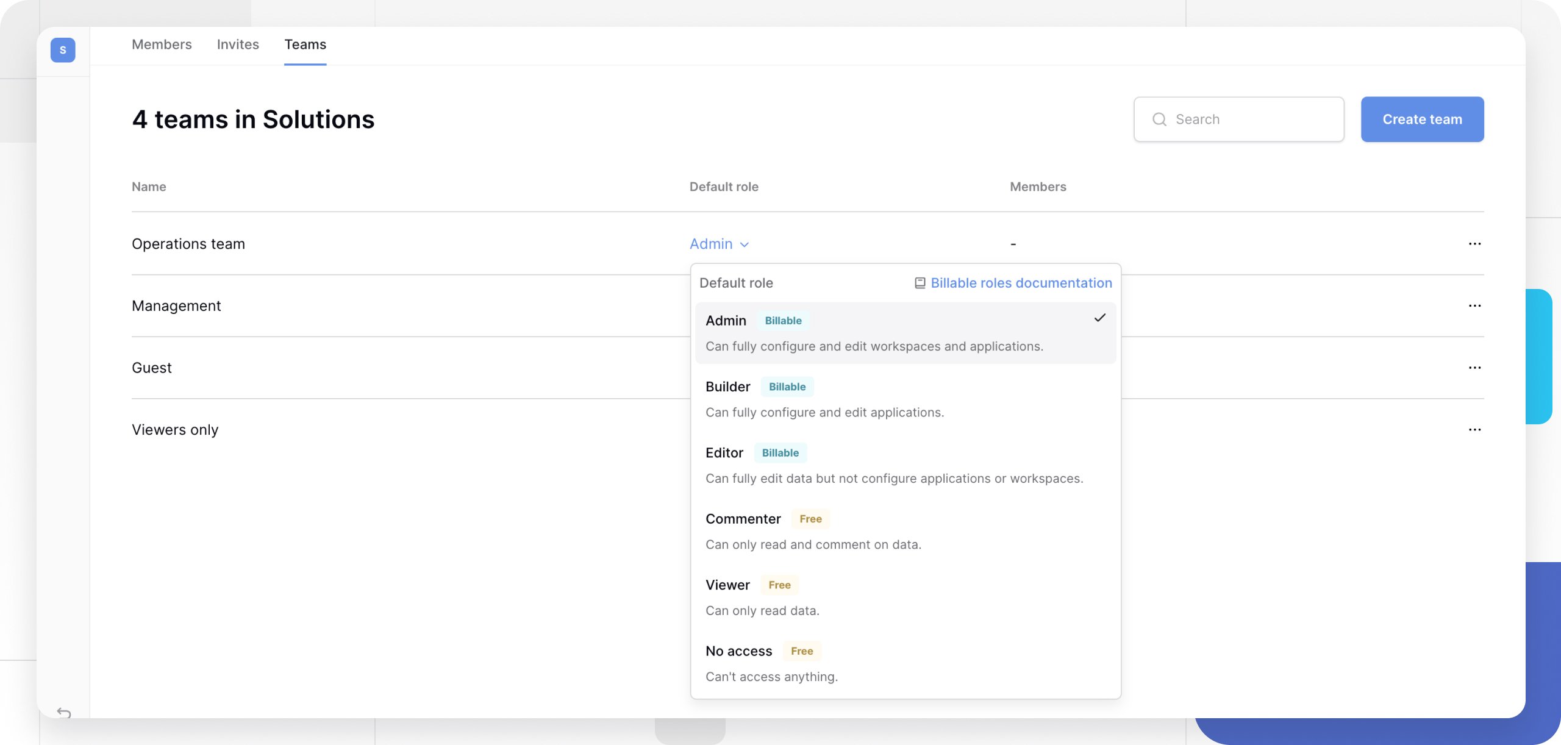The width and height of the screenshot is (1561, 745).
Task: Open the options menu for Operations team
Action: pyautogui.click(x=1475, y=243)
